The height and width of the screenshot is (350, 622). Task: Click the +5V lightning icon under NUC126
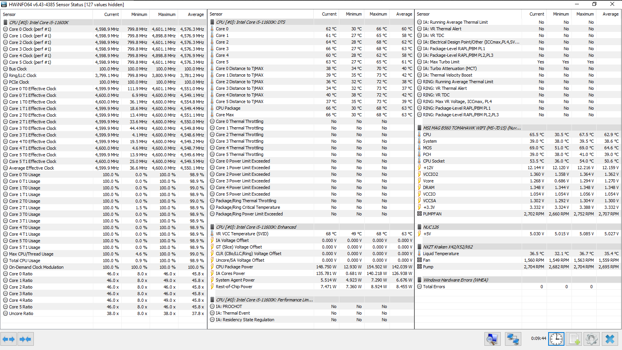(x=419, y=234)
